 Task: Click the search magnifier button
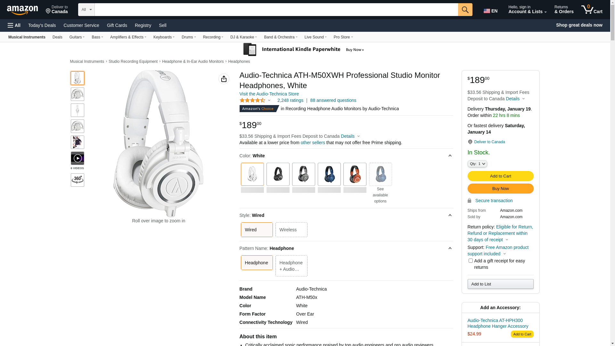(x=465, y=10)
